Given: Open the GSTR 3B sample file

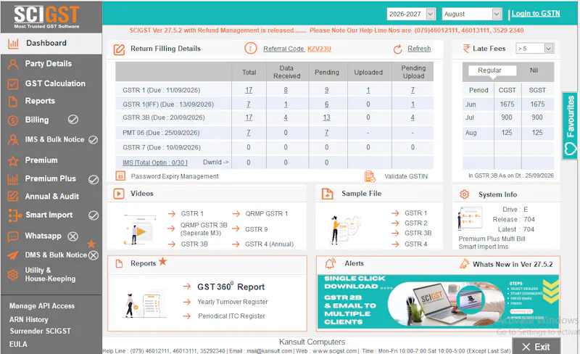Looking at the screenshot, I should point(418,233).
